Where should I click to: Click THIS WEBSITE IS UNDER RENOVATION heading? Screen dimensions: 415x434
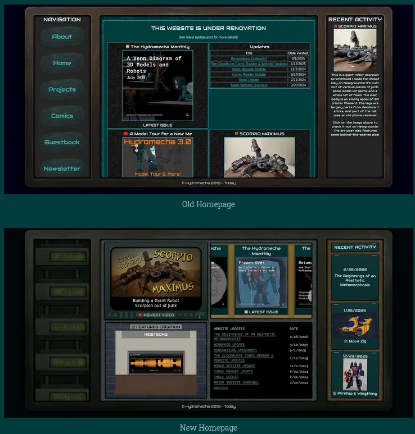click(209, 28)
